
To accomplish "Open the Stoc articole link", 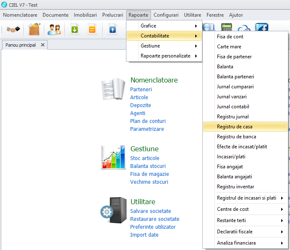I will (x=145, y=158).
